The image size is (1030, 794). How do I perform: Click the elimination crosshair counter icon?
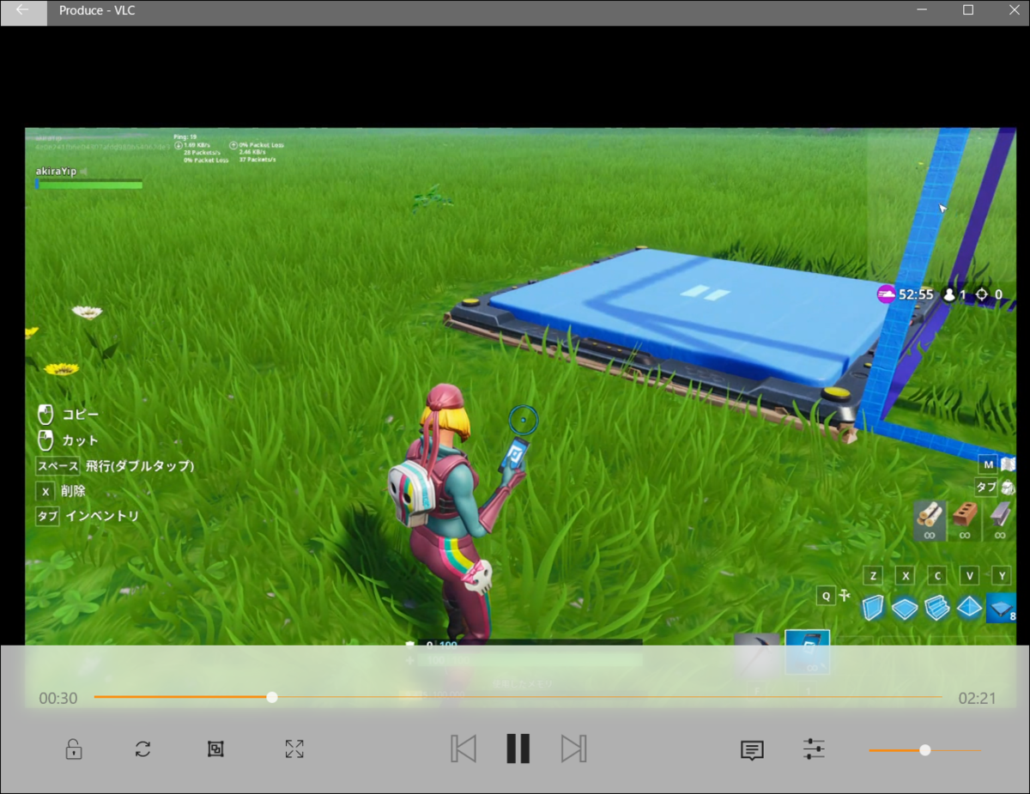point(982,294)
